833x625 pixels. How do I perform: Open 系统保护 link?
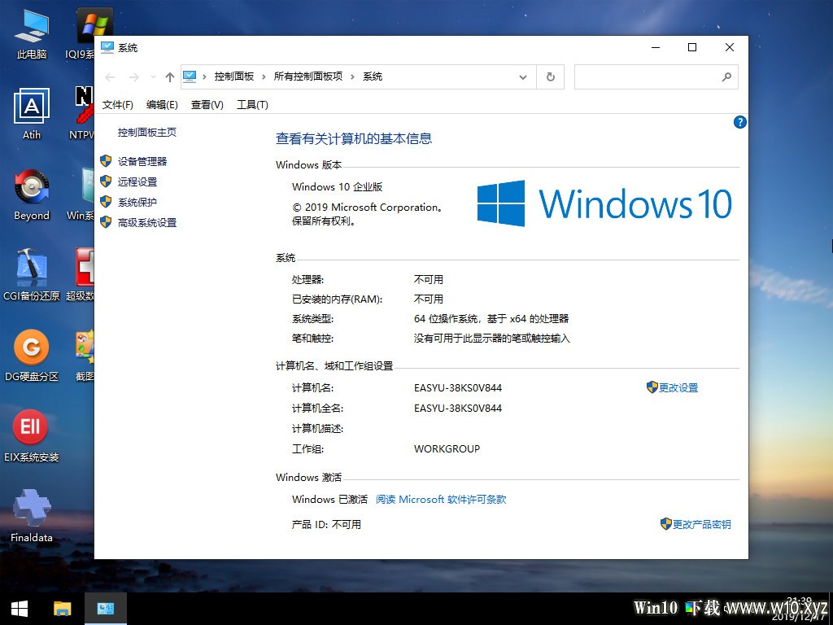pos(137,202)
